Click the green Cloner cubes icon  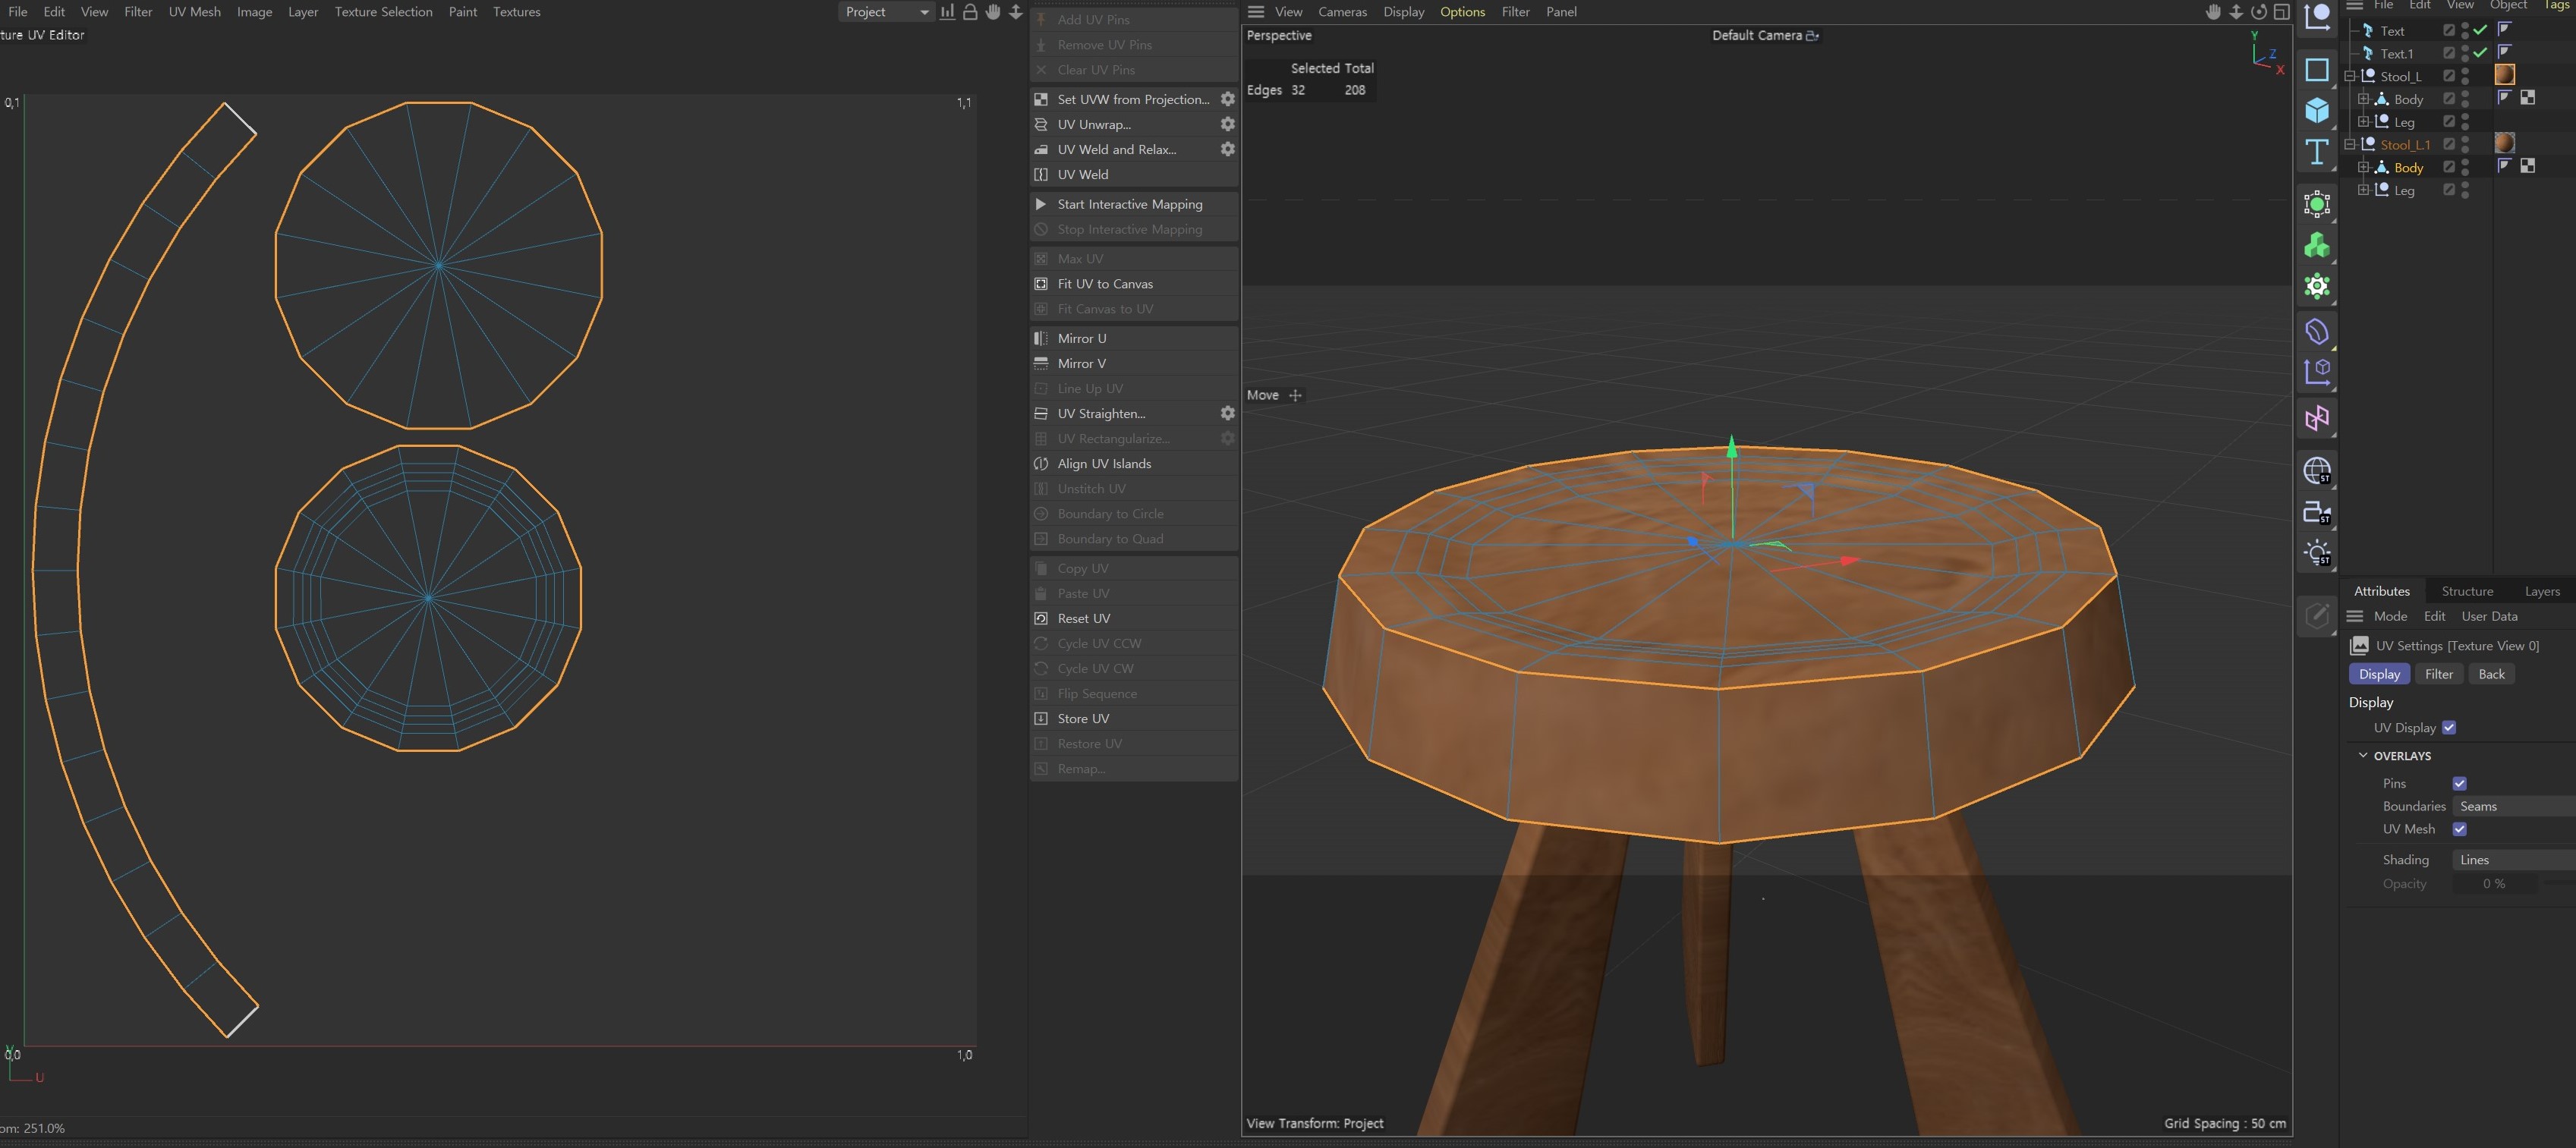click(x=2316, y=245)
